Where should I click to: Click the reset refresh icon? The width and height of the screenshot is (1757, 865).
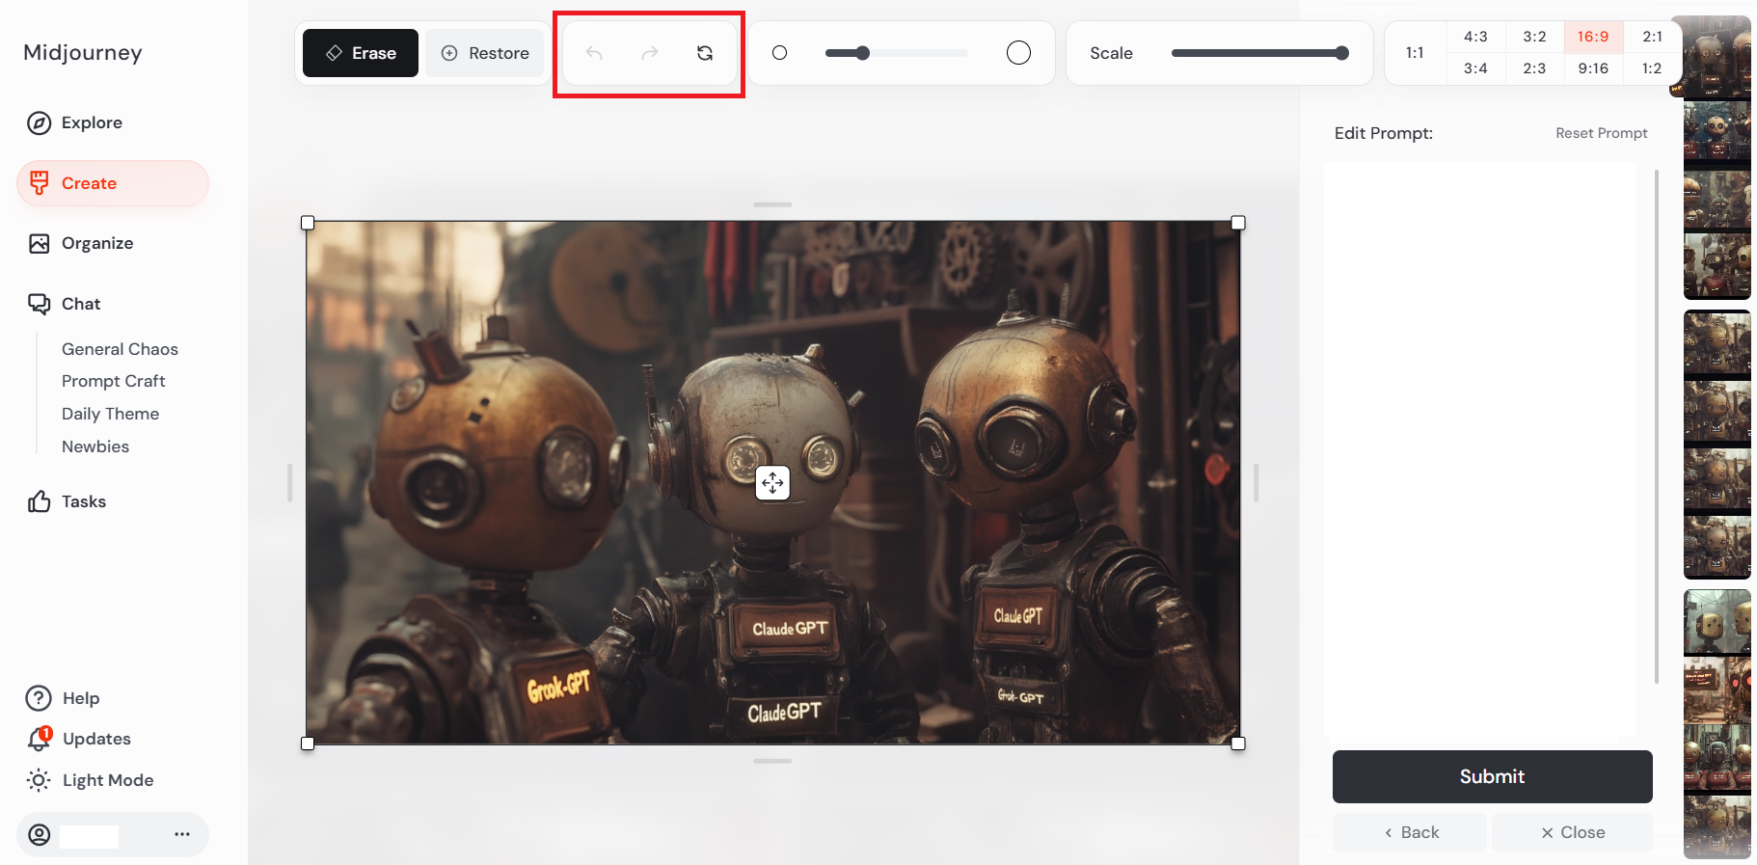(705, 53)
